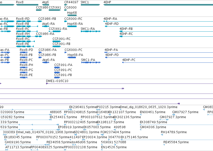The image size is (213, 151).
Task: Click the EK296401.5prime EST label
Action: pyautogui.click(x=83, y=107)
